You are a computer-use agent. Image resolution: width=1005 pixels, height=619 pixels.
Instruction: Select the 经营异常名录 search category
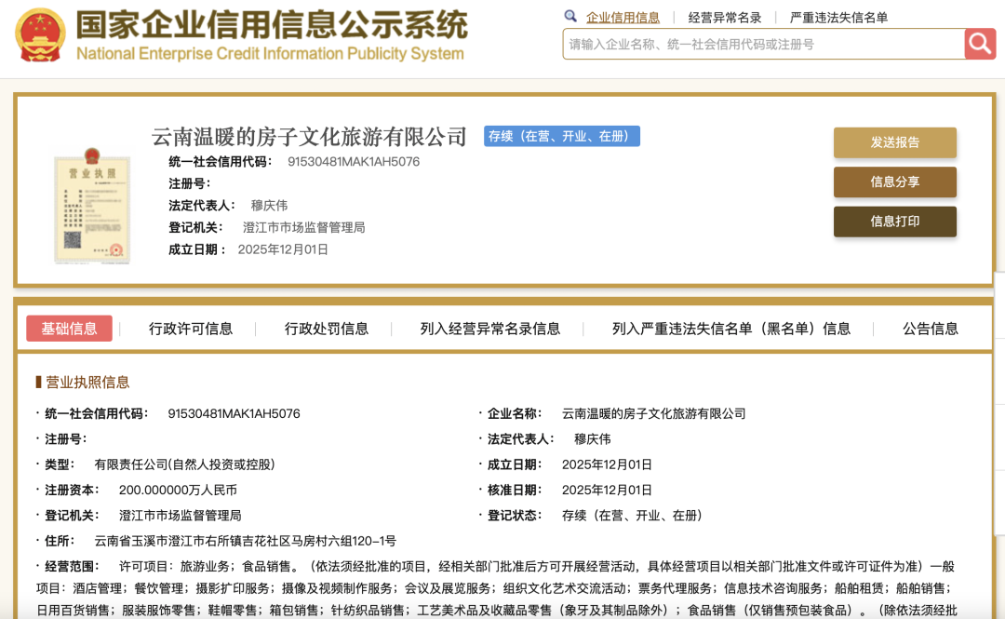coord(725,18)
